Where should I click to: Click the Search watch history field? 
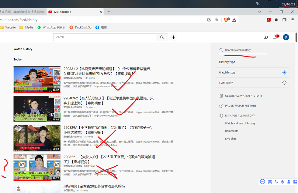pyautogui.click(x=243, y=50)
